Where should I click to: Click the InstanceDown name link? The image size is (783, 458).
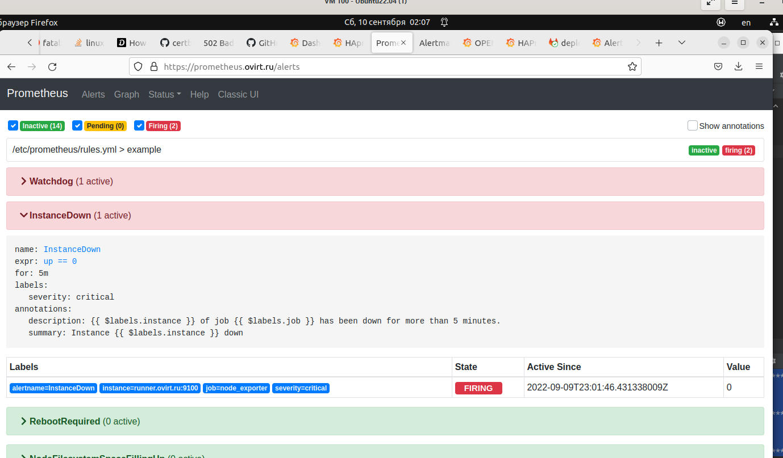click(72, 249)
